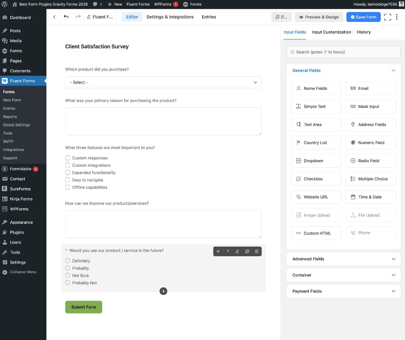
Task: Switch to the Input Customization tab
Action: coord(331,32)
